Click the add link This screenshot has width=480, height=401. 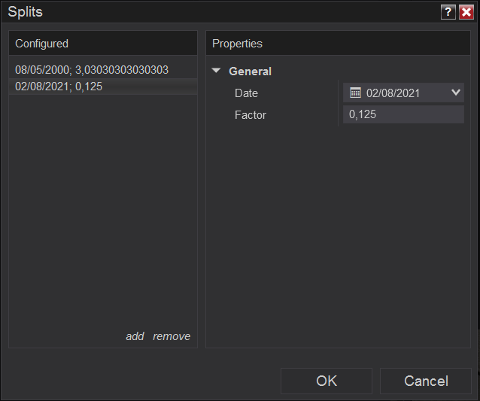coord(135,336)
